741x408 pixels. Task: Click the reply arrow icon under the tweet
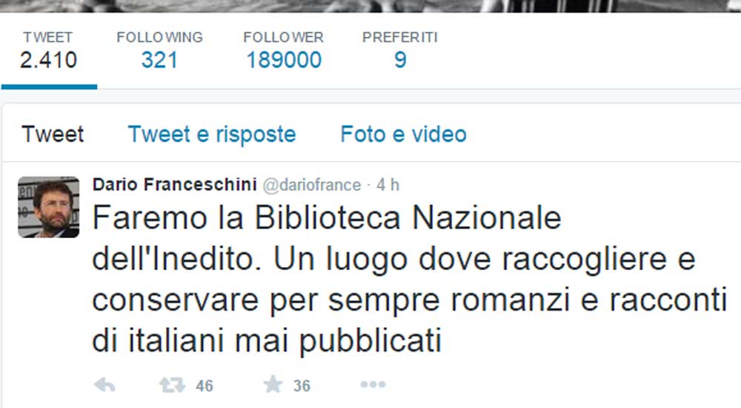105,385
